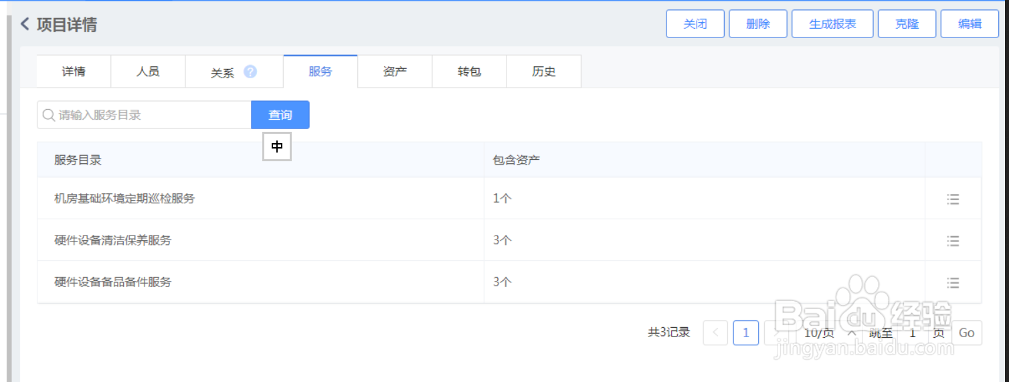The image size is (1009, 382).
Task: Click the 中 input method indicator
Action: pos(277,147)
